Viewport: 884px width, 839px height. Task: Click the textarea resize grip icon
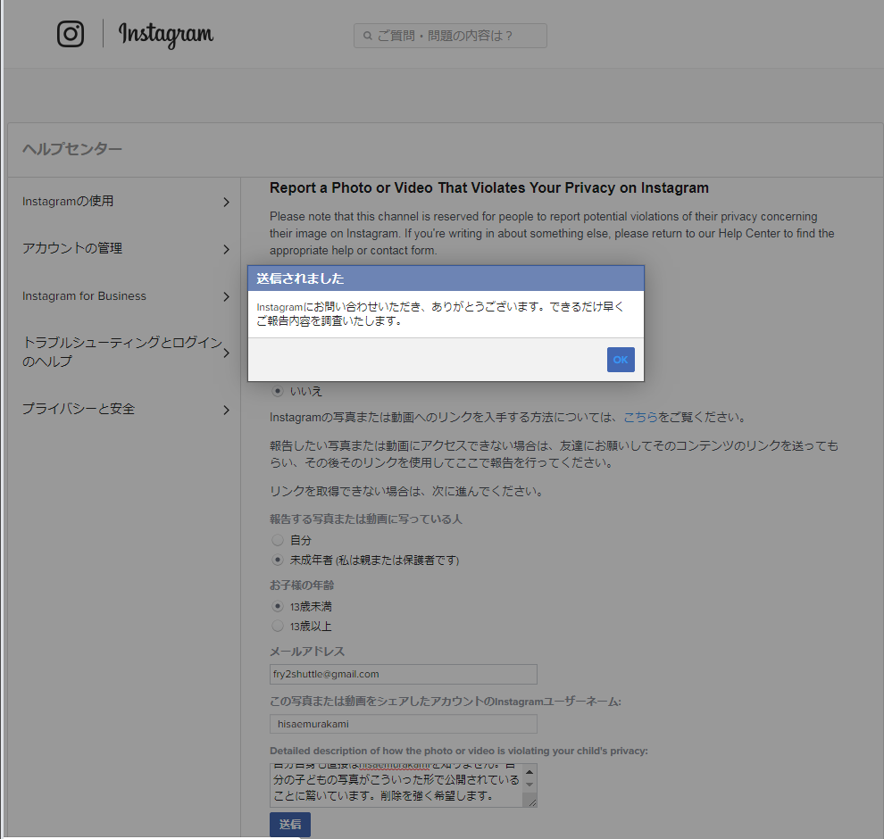531,802
